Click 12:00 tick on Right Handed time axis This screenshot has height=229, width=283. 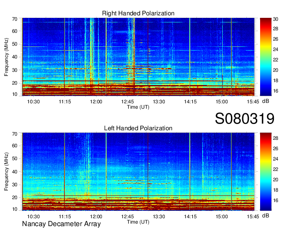[96, 102]
